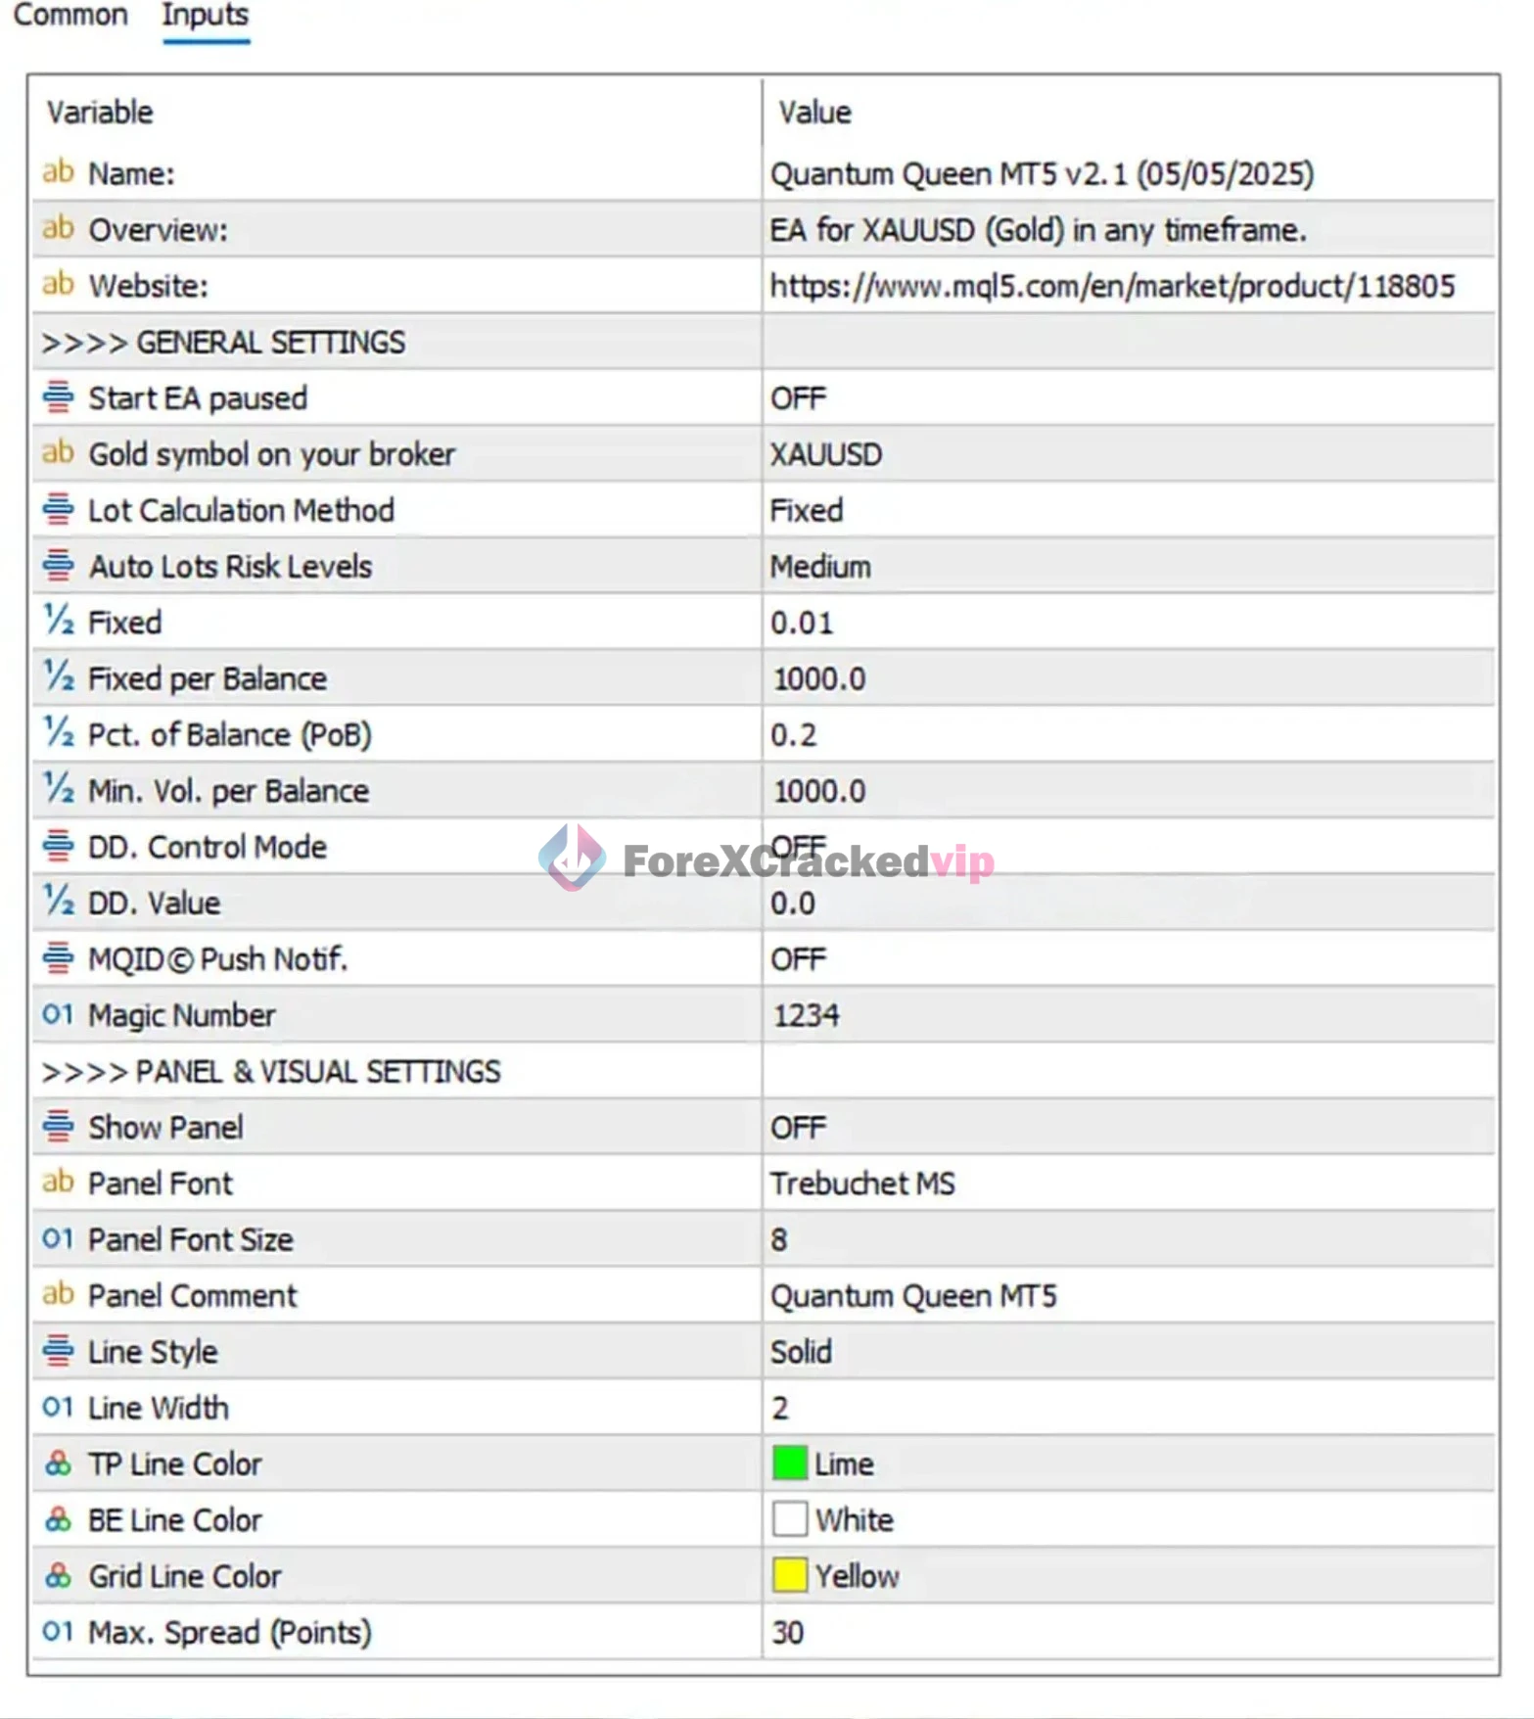This screenshot has width=1534, height=1719.
Task: Click the enum icon beside DD. Control Mode
Action: 58,846
